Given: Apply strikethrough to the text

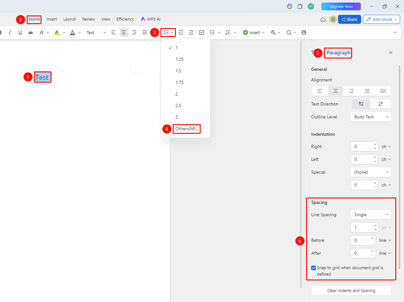Looking at the screenshot, I should (x=31, y=32).
